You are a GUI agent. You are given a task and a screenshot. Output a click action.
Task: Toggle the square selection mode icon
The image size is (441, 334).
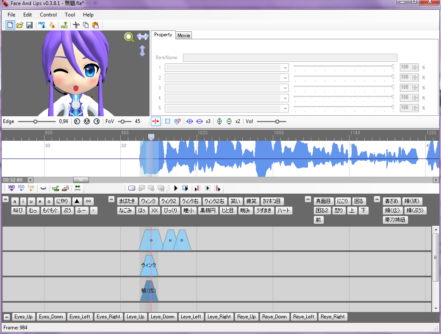(168, 121)
